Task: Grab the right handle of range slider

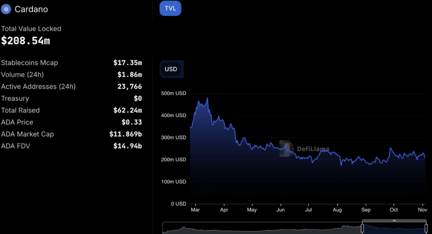Action: (426, 228)
